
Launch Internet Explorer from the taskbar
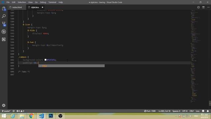(13, 116)
